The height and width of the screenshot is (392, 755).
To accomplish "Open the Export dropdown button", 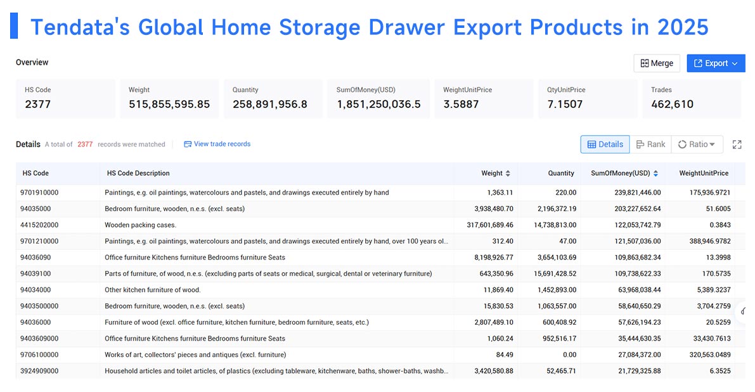I will pyautogui.click(x=716, y=63).
